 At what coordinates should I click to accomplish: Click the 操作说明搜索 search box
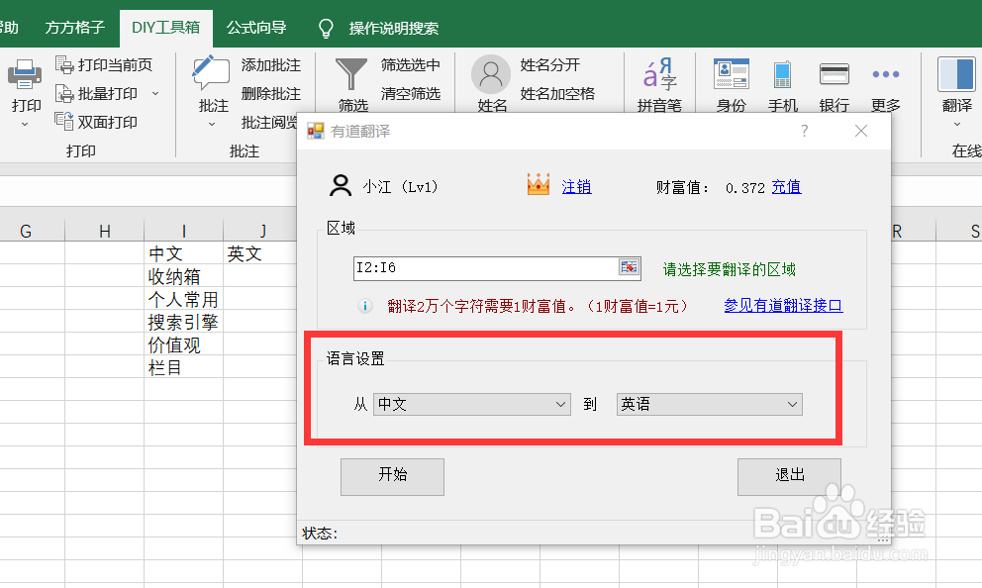(394, 28)
